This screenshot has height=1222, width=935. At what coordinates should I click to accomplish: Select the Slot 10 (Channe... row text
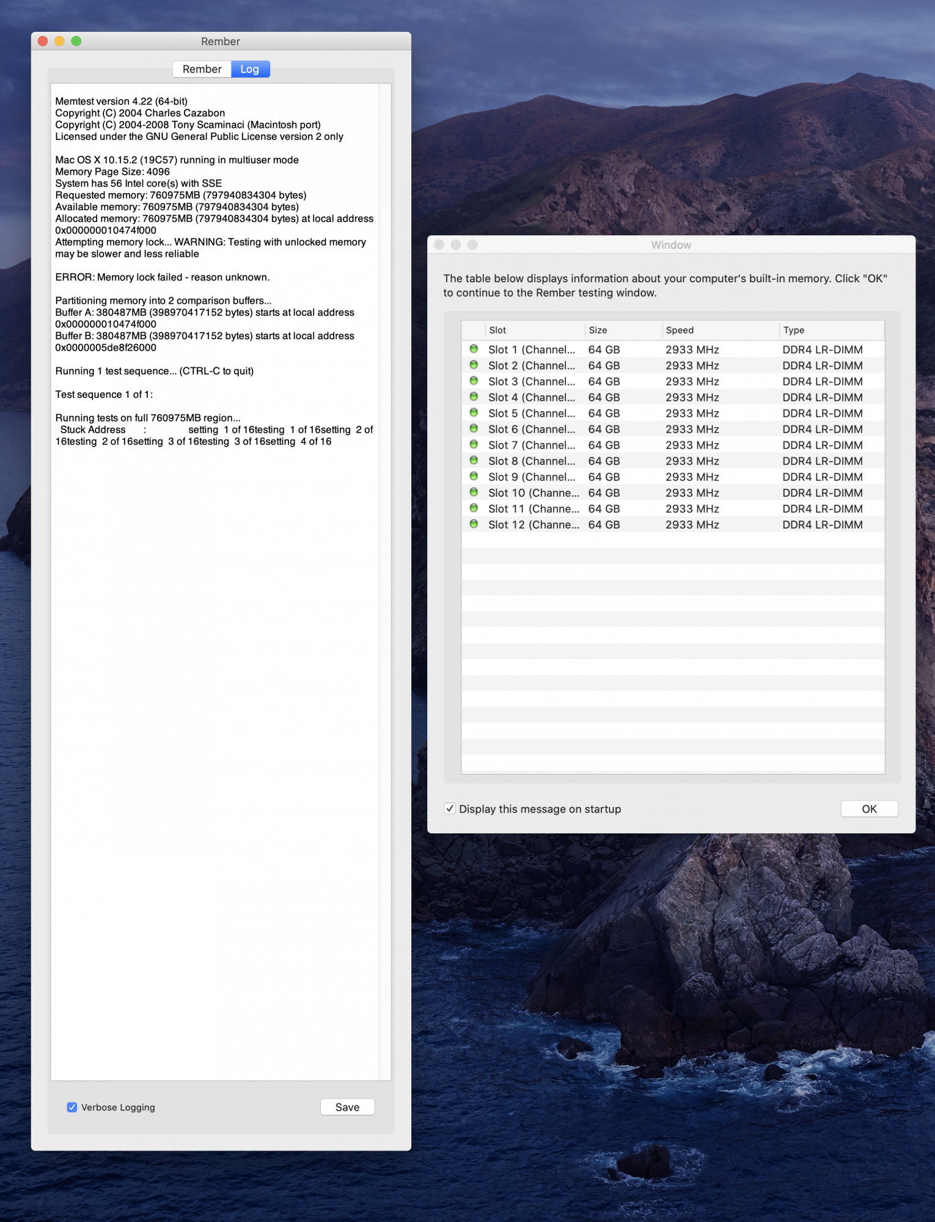(533, 492)
